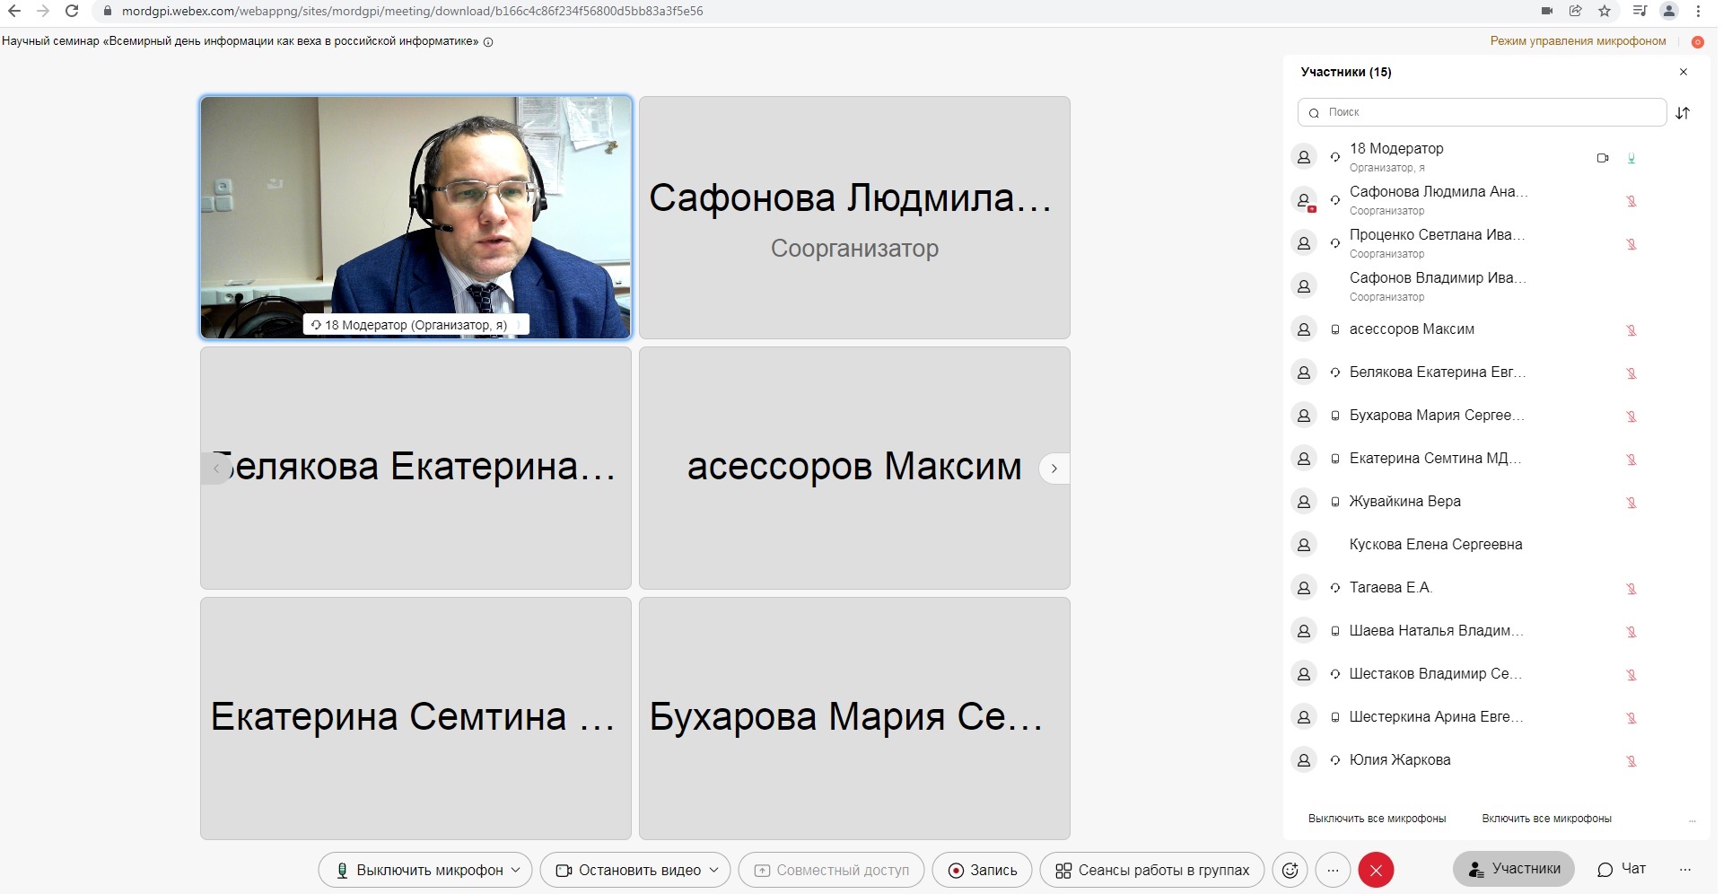Show next page of video tiles
This screenshot has width=1723, height=894.
click(1054, 469)
